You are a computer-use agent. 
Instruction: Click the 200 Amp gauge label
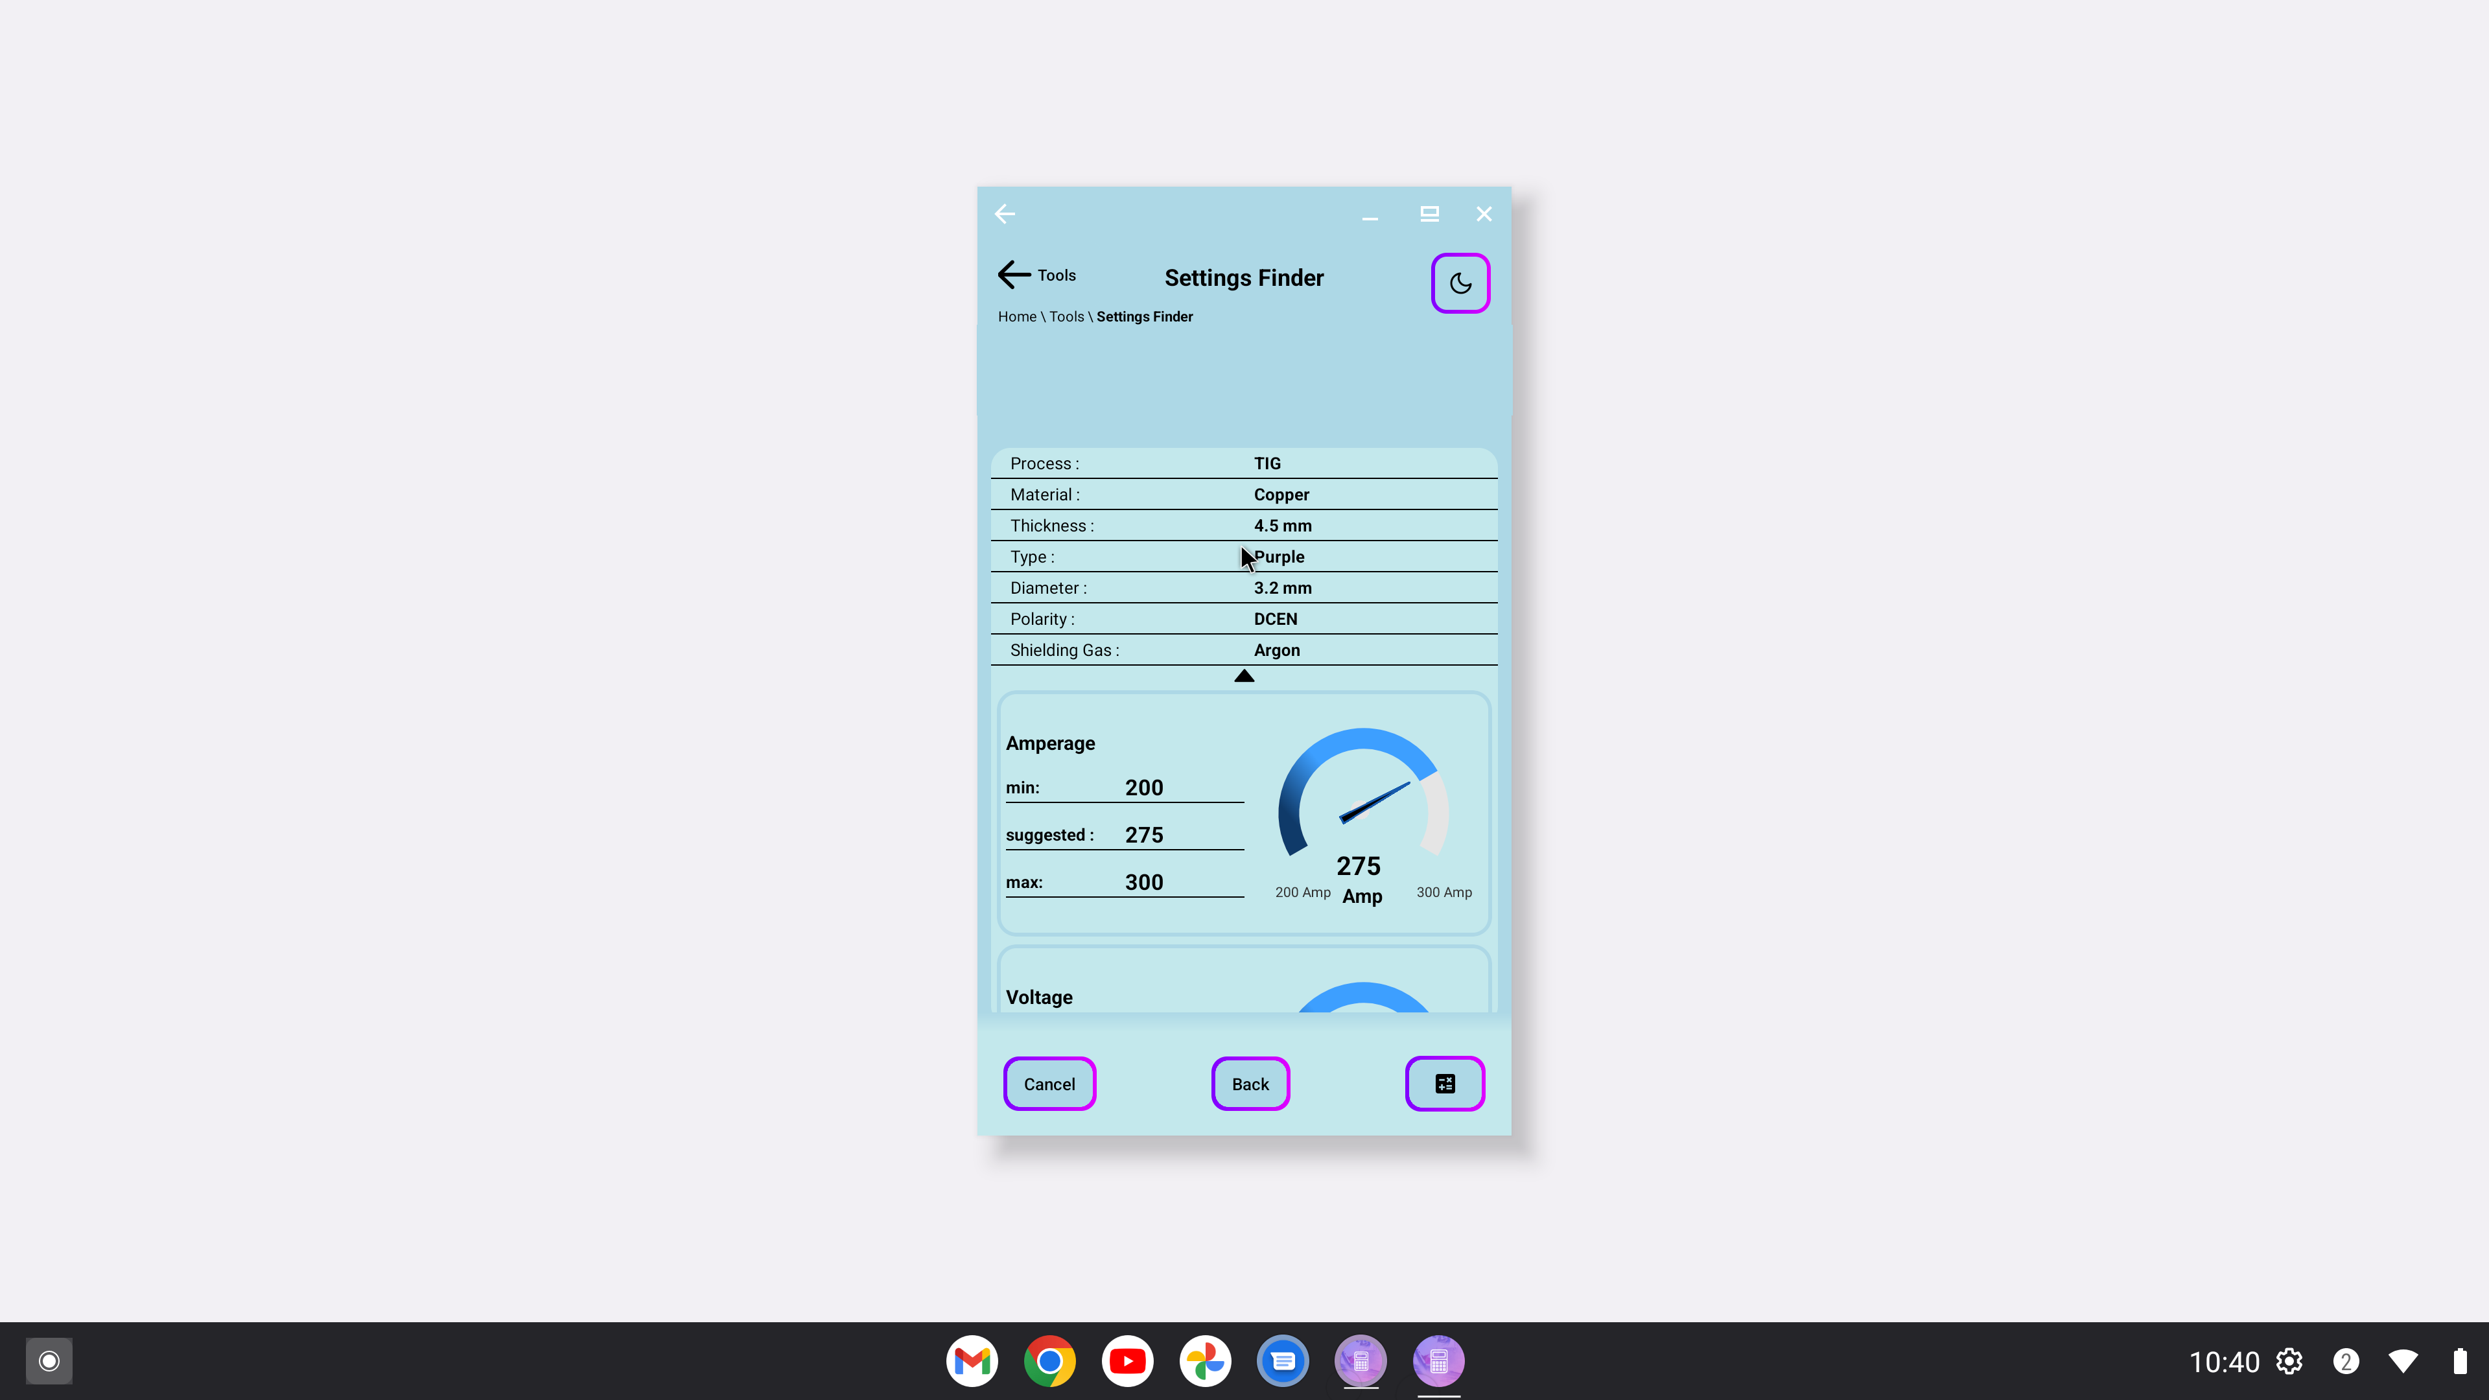[1302, 892]
